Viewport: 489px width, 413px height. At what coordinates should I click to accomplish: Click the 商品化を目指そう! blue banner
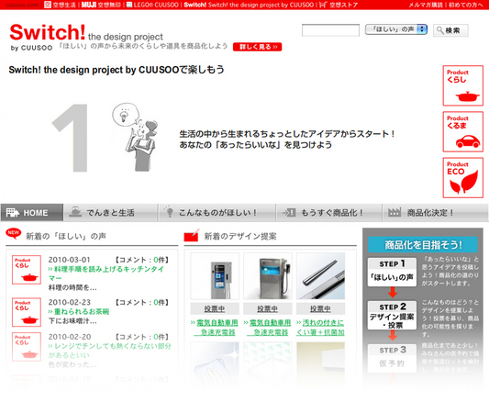[x=423, y=244]
